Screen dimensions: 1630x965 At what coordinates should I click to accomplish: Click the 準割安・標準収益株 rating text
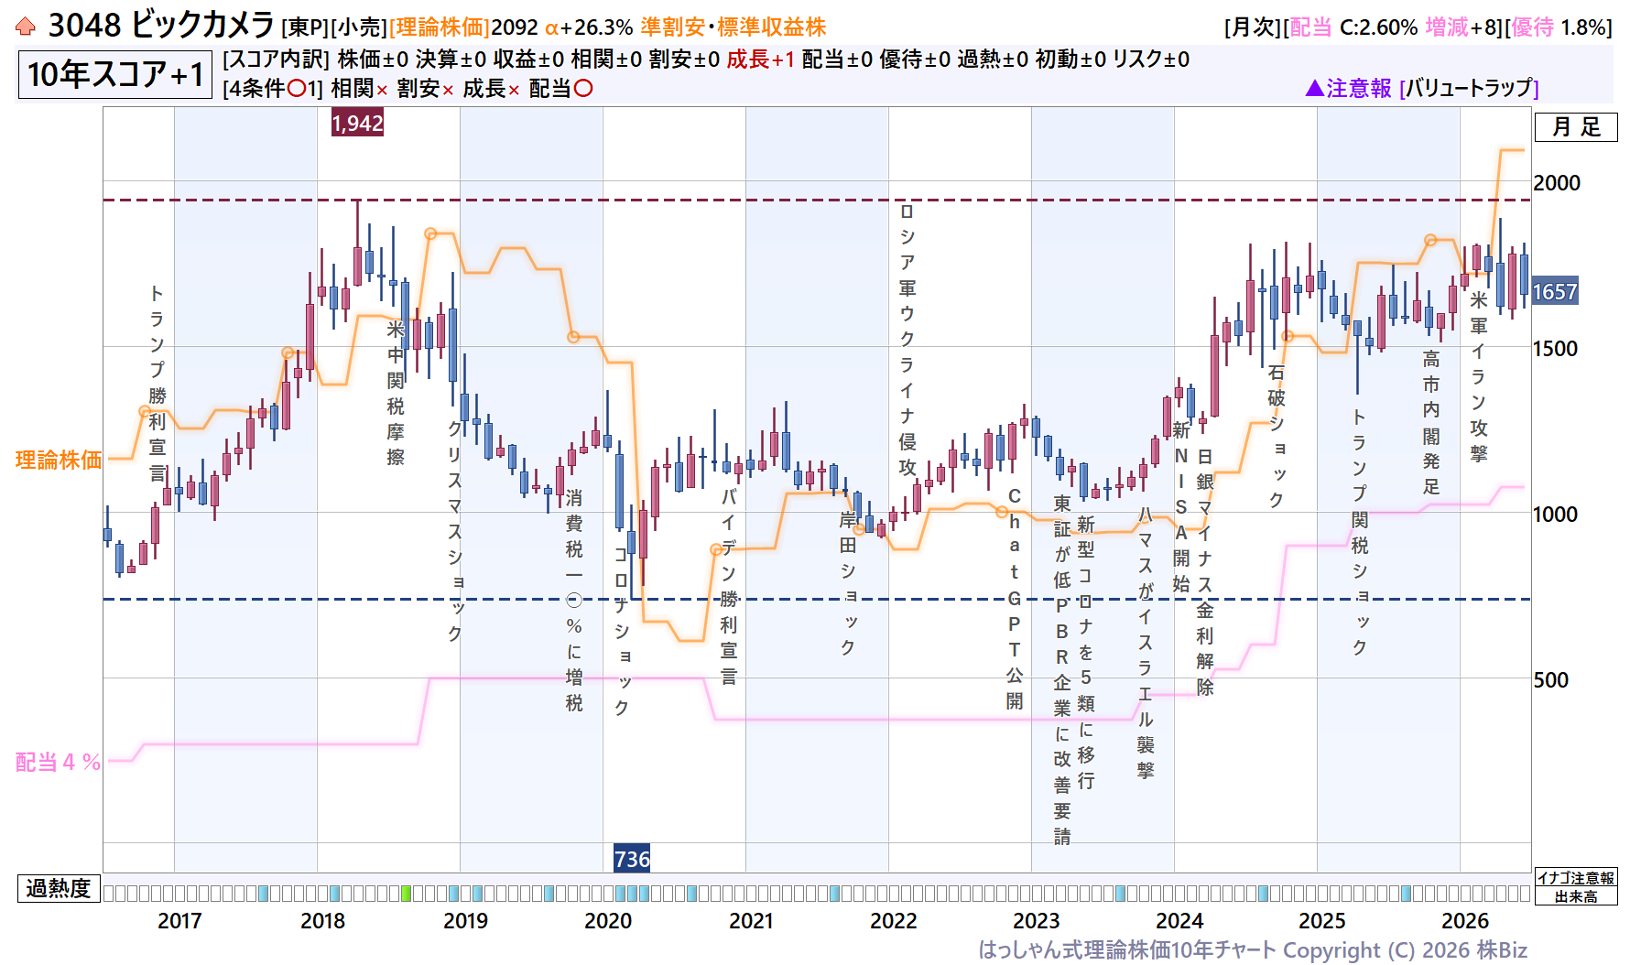click(x=733, y=27)
